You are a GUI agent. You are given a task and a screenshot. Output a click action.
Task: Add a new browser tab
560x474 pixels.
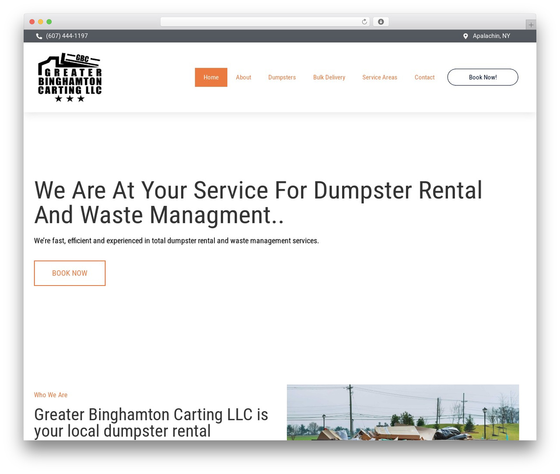click(x=531, y=25)
